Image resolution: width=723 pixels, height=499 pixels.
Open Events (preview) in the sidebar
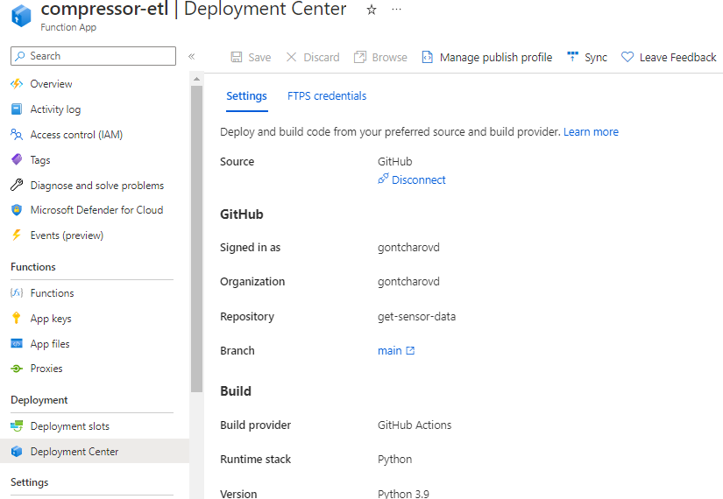coord(67,235)
